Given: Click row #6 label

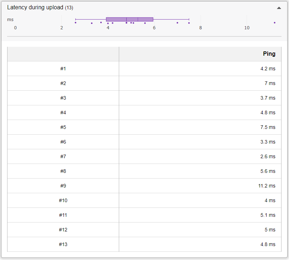Looking at the screenshot, I should [63, 142].
